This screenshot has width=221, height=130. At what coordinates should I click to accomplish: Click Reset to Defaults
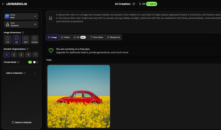coord(22,122)
